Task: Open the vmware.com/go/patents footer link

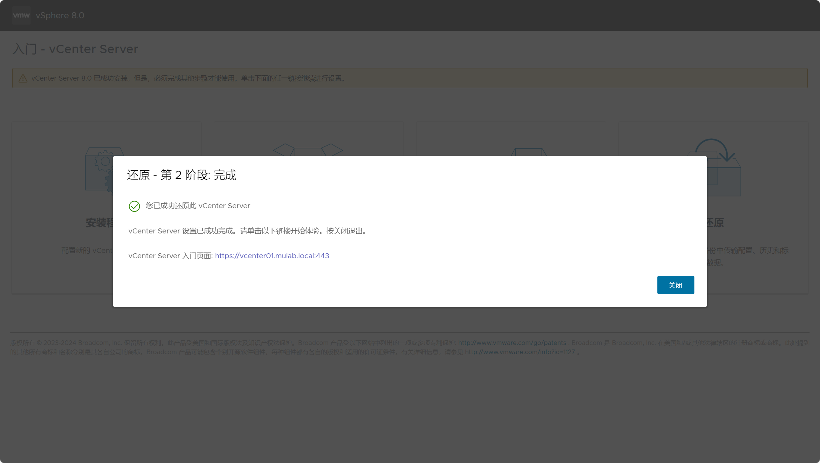Action: point(512,343)
